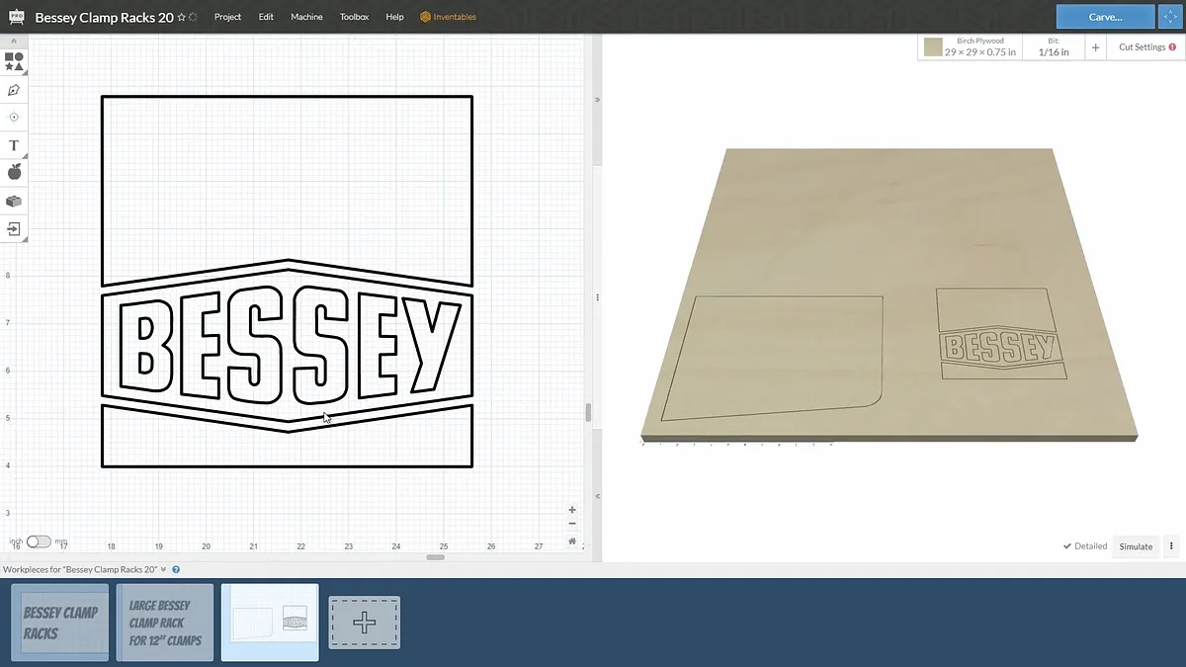1186x667 pixels.
Task: Choose the Text tool
Action: pos(14,145)
